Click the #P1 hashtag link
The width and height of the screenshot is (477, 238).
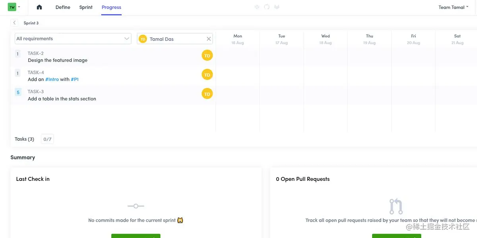75,79
